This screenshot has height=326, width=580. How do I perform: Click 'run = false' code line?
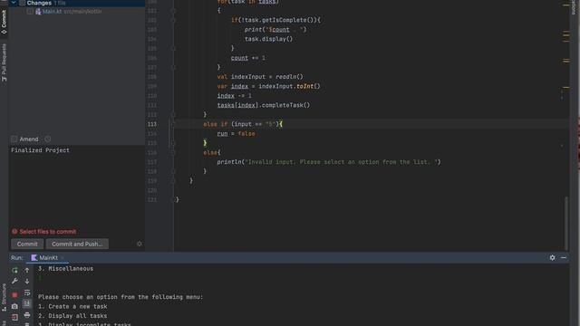pyautogui.click(x=236, y=134)
